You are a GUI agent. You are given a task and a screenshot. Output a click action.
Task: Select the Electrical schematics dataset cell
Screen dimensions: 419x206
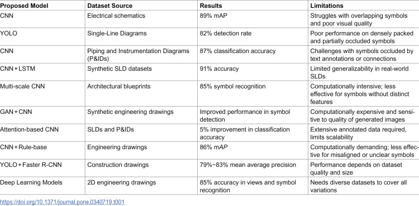pyautogui.click(x=141, y=19)
